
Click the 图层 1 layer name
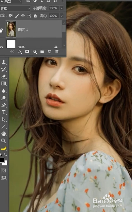[x=23, y=30]
